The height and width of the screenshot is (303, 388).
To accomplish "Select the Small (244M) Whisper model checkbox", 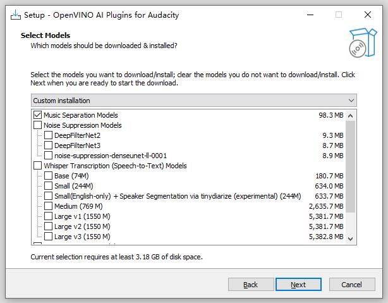I will pos(48,186).
